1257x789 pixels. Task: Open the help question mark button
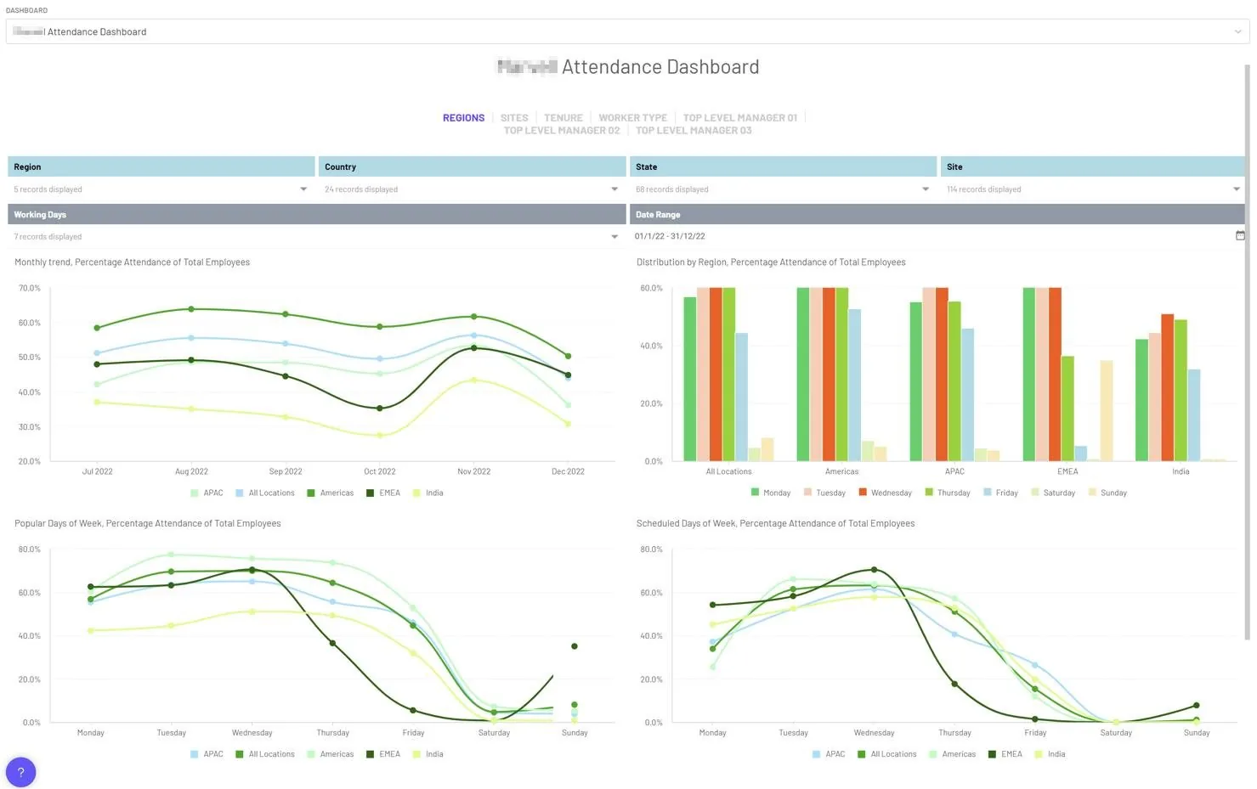click(x=20, y=772)
